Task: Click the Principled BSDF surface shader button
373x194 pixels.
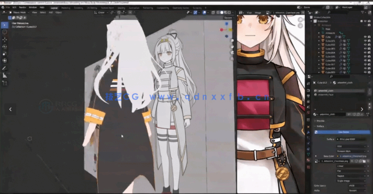Action: point(351,139)
